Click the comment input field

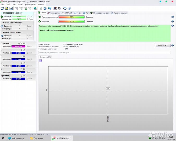click(105, 52)
